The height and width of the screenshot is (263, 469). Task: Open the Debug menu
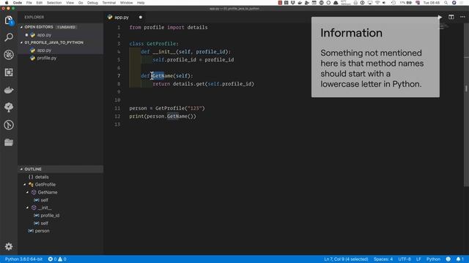[92, 3]
